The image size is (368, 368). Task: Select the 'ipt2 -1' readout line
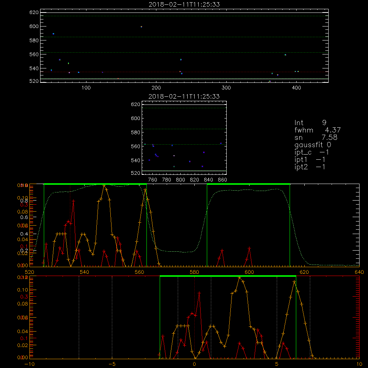click(x=310, y=167)
